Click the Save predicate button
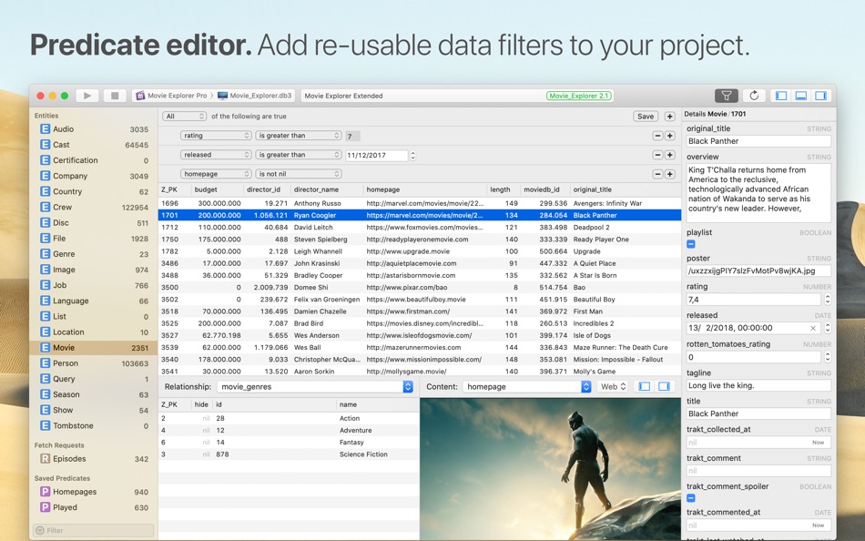 646,117
